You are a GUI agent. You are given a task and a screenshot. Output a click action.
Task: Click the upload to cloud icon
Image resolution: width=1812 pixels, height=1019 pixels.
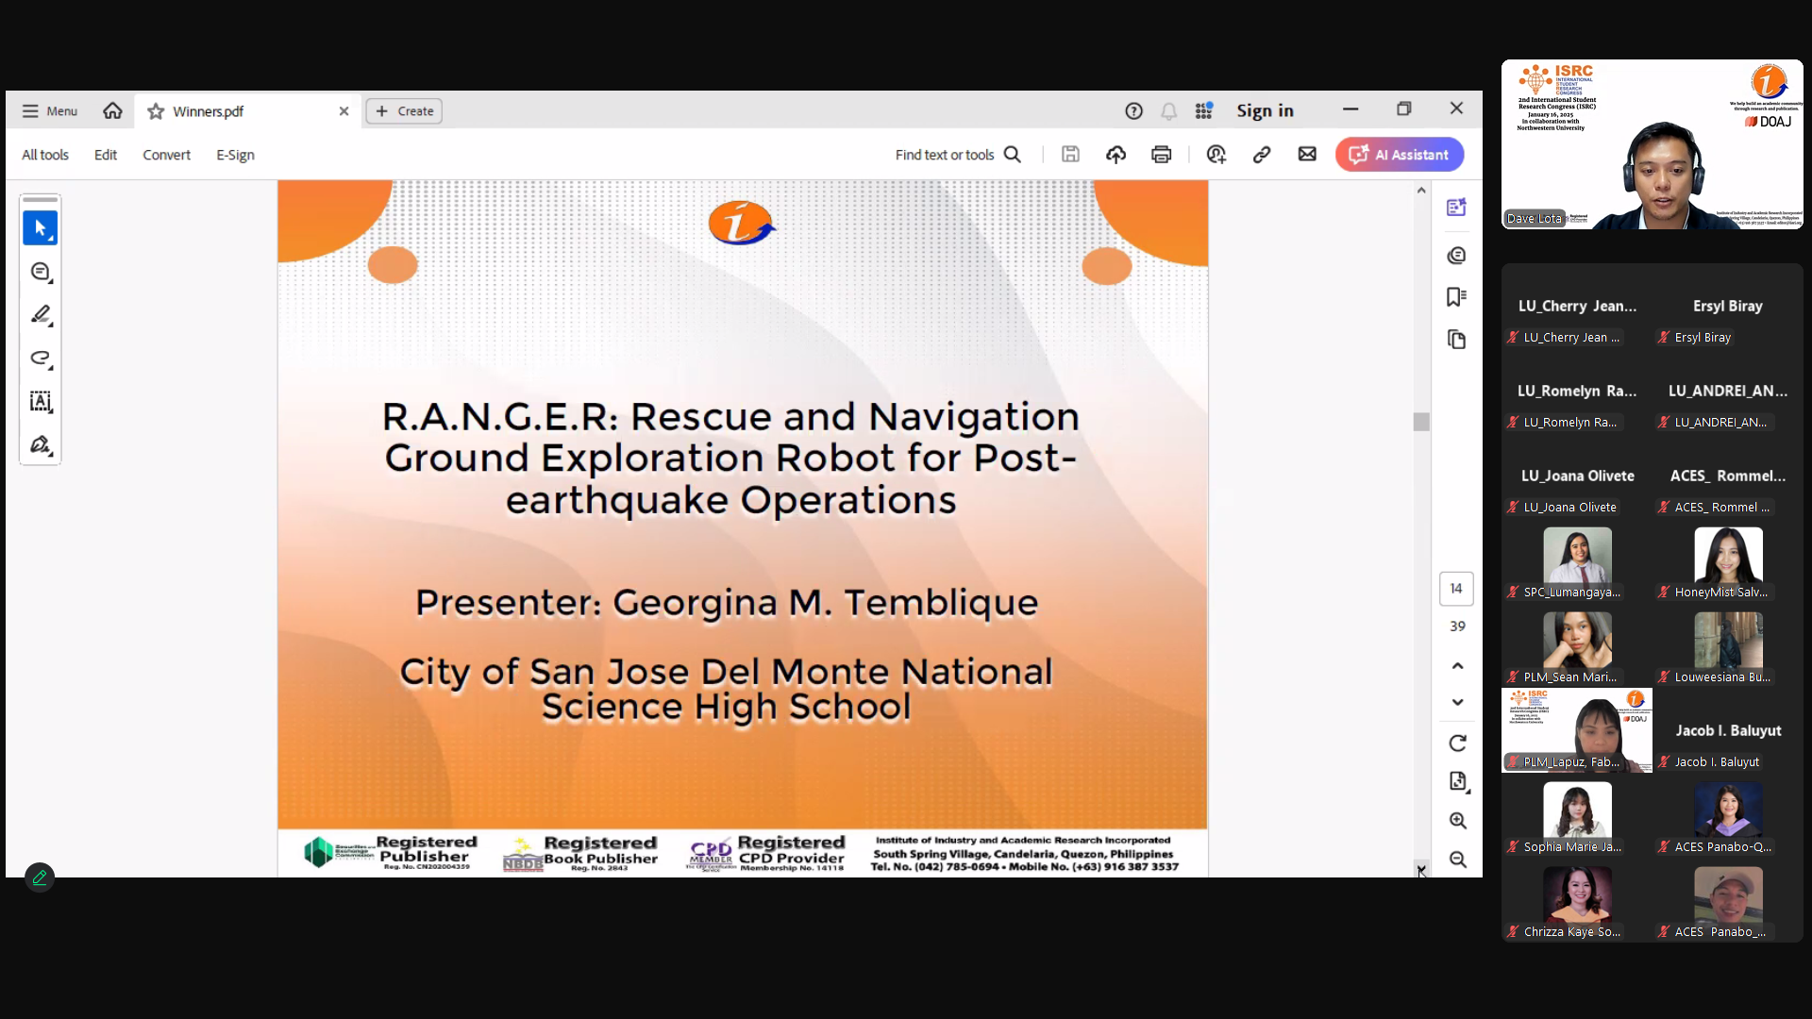click(1116, 155)
